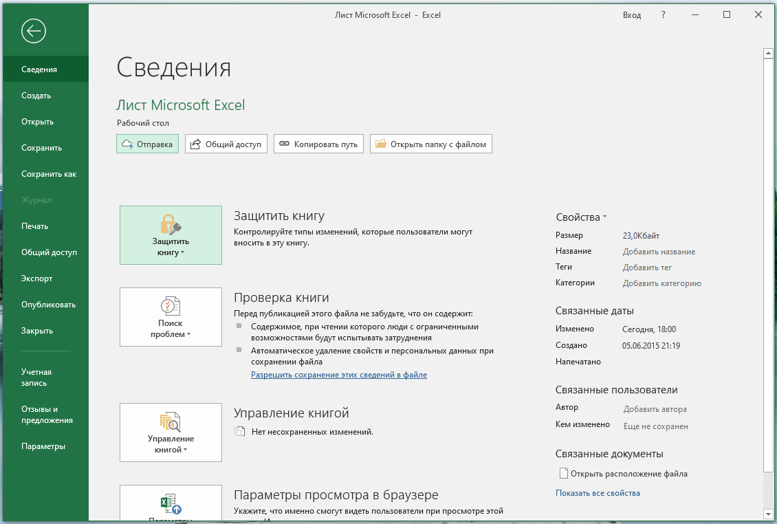The height and width of the screenshot is (524, 777).
Task: Click the scrollbar up arrow
Action: pyautogui.click(x=768, y=52)
